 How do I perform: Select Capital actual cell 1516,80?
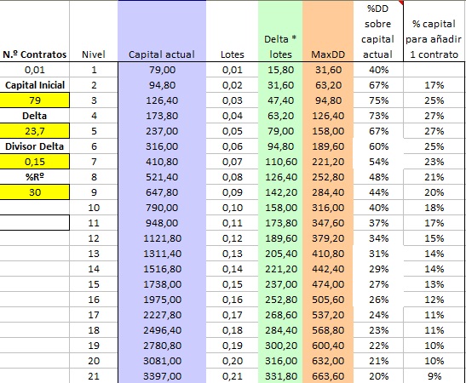click(x=162, y=269)
